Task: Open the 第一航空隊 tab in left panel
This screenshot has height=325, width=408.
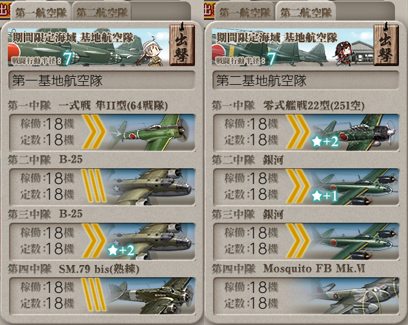Action: (41, 13)
